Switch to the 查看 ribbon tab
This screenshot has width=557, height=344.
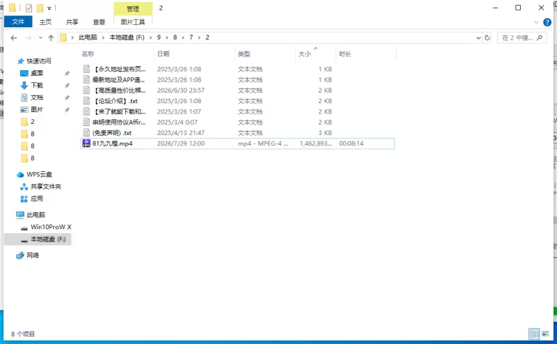point(99,22)
